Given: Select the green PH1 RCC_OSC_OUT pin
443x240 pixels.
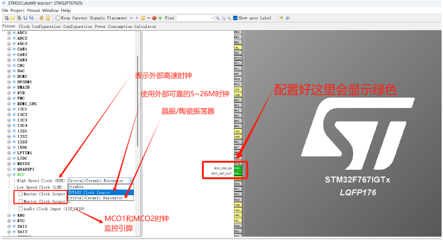Looking at the screenshot, I should coord(238,174).
